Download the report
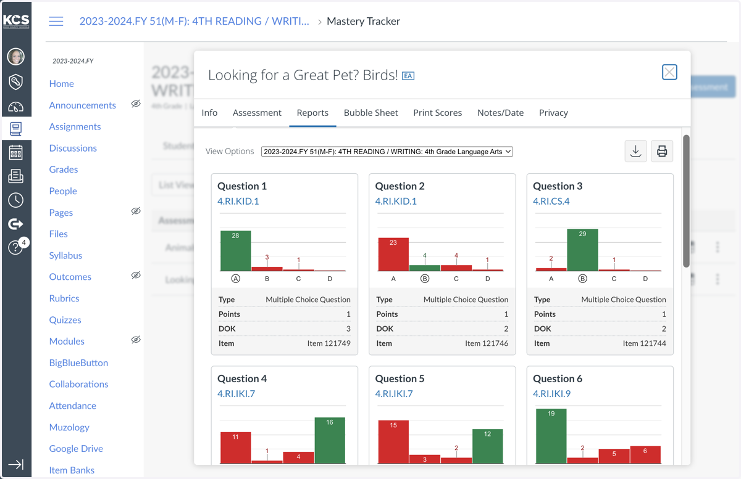741x479 pixels. pyautogui.click(x=635, y=151)
